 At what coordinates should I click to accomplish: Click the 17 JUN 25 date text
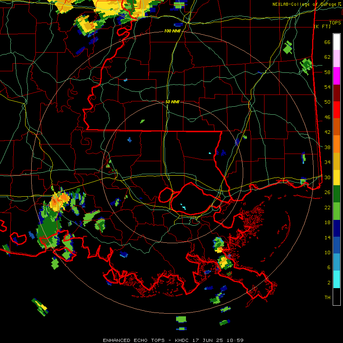coord(208,340)
